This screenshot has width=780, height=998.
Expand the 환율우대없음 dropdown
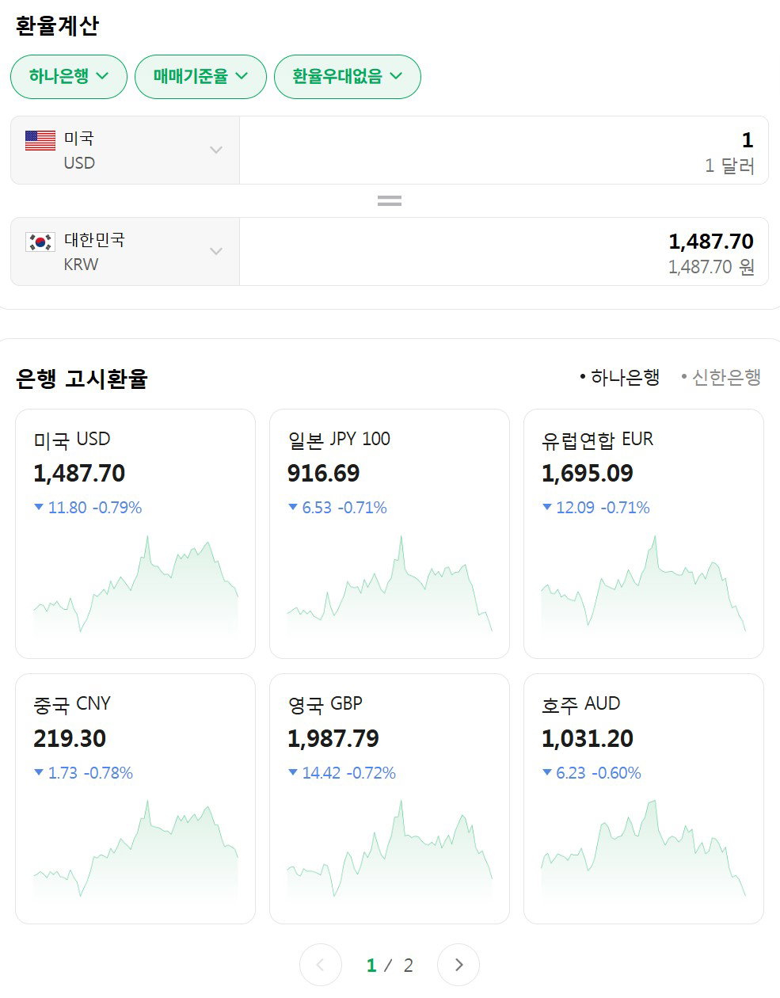pos(348,77)
